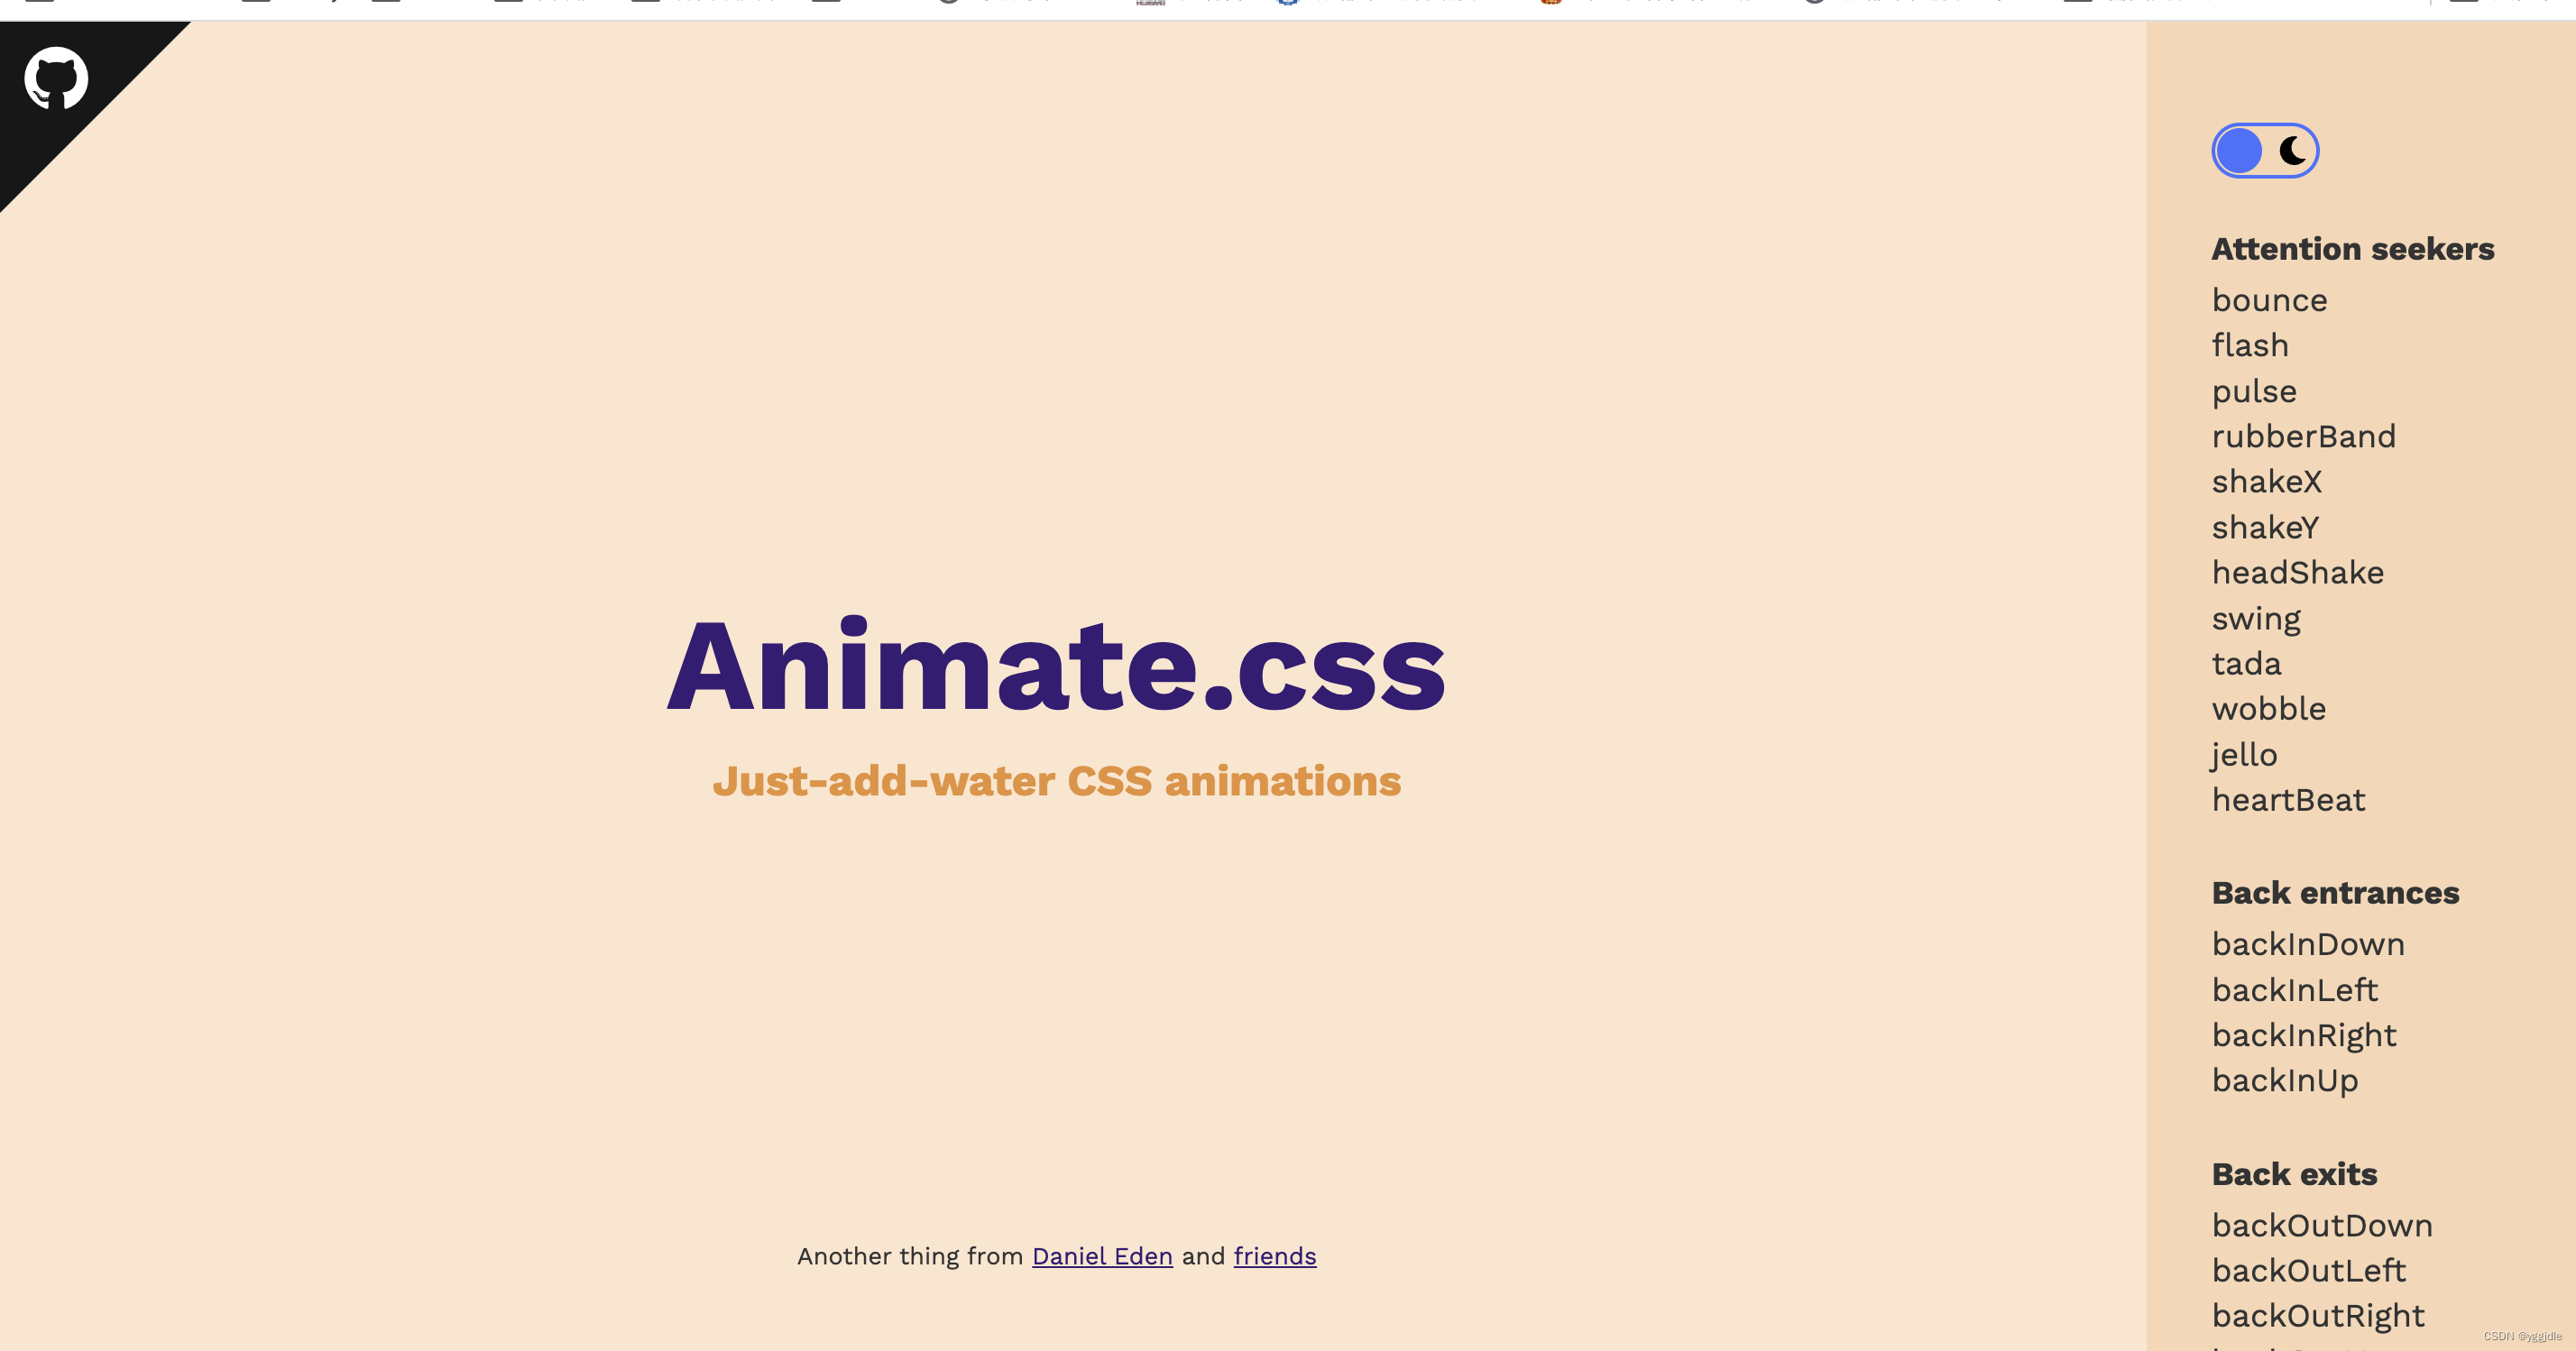Screen dimensions: 2576x1351
Task: Select the backOutDown animation
Action: (x=2319, y=1225)
